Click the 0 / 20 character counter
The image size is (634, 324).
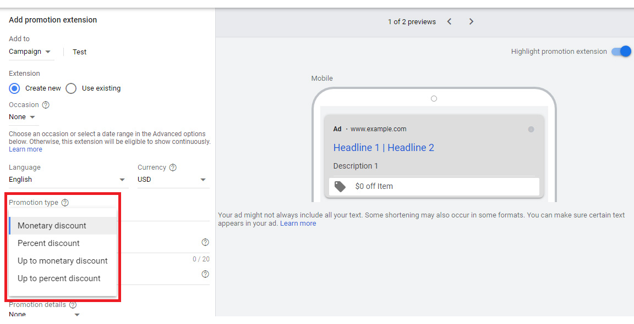click(x=201, y=259)
